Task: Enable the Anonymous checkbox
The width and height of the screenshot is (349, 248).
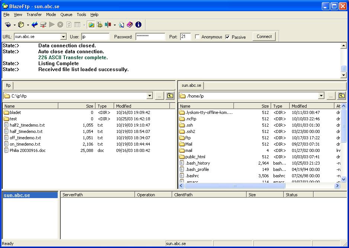Action: point(197,36)
